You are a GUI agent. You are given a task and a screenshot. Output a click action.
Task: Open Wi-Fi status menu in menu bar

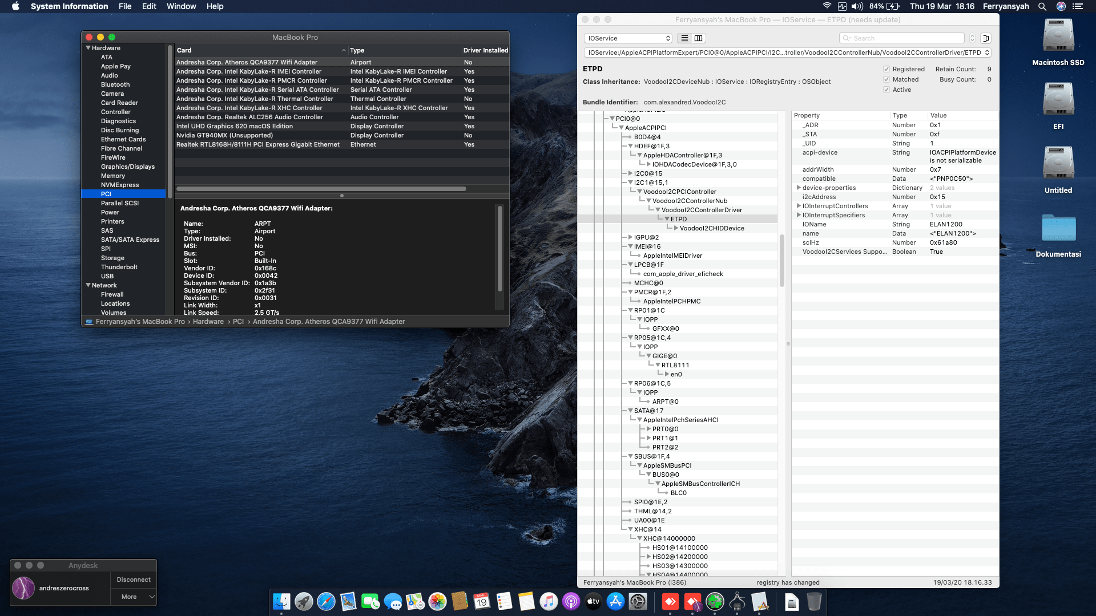(827, 6)
